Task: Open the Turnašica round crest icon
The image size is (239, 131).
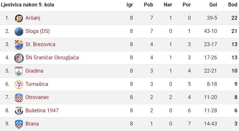Action: point(19,85)
